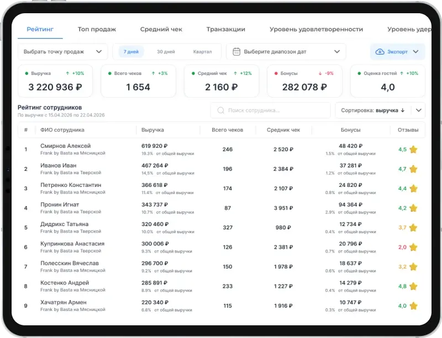Viewport: 442px width, 338px height.
Task: Click the Всего чеков column header
Action: [228, 130]
